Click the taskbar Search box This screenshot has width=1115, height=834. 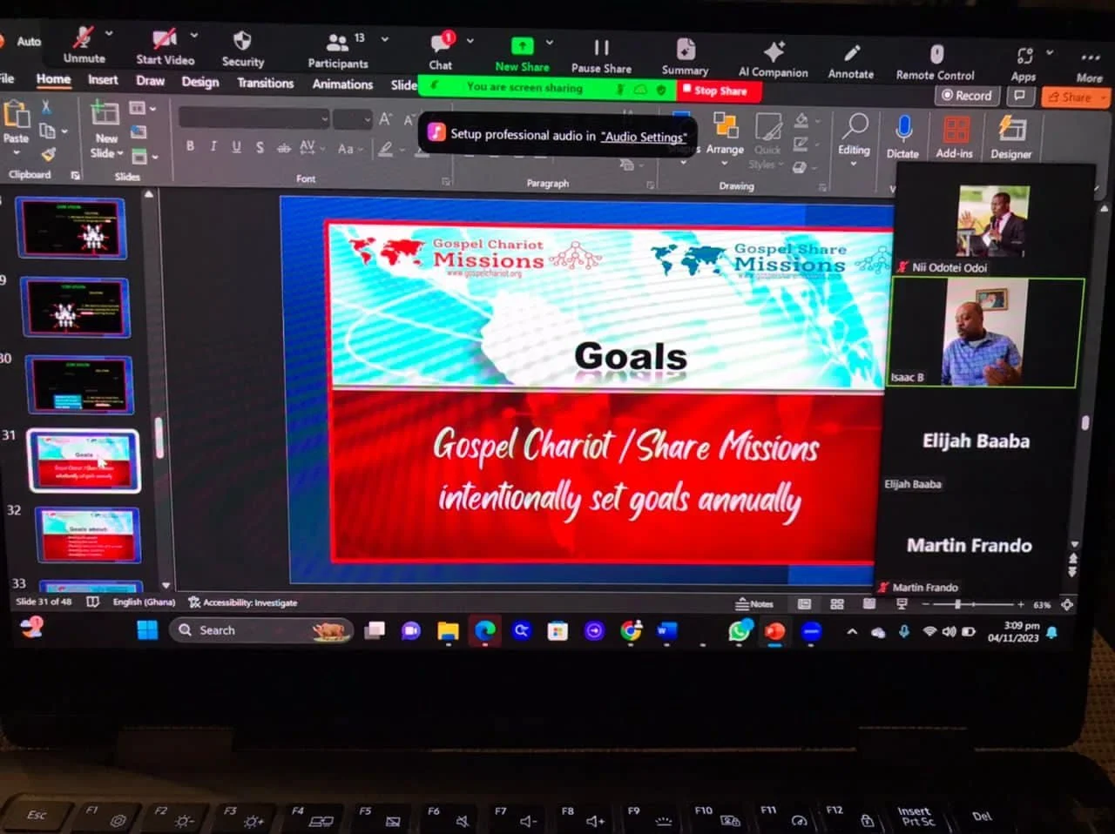261,629
